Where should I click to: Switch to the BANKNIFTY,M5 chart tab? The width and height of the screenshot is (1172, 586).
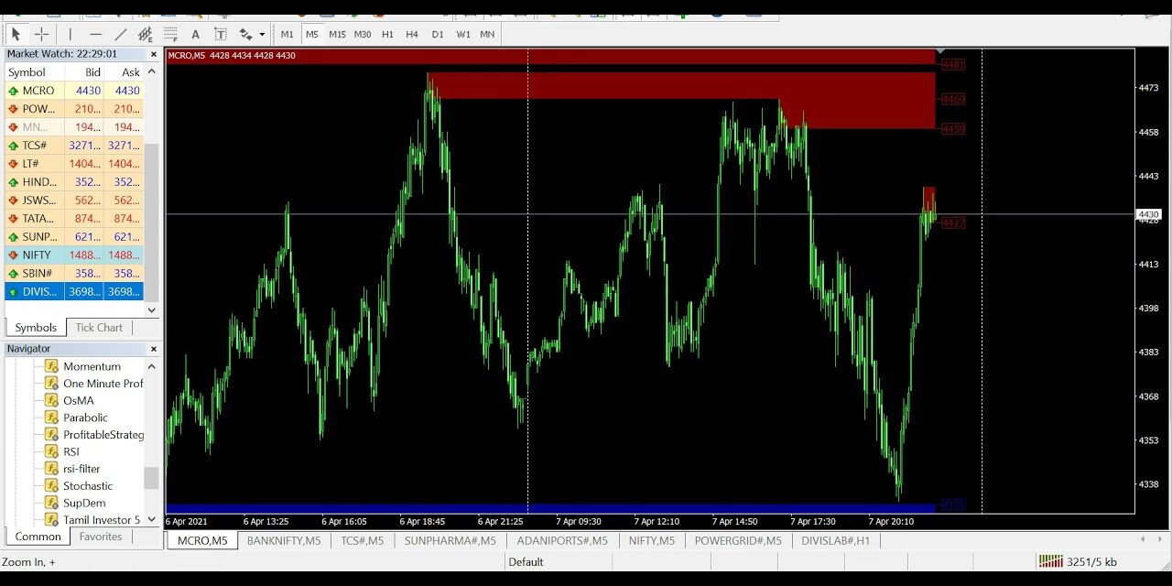tap(284, 540)
